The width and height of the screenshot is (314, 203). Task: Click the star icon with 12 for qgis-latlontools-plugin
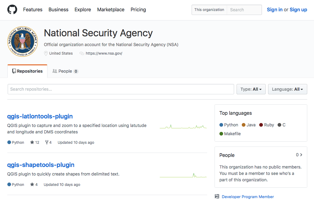pyautogui.click(x=32, y=142)
